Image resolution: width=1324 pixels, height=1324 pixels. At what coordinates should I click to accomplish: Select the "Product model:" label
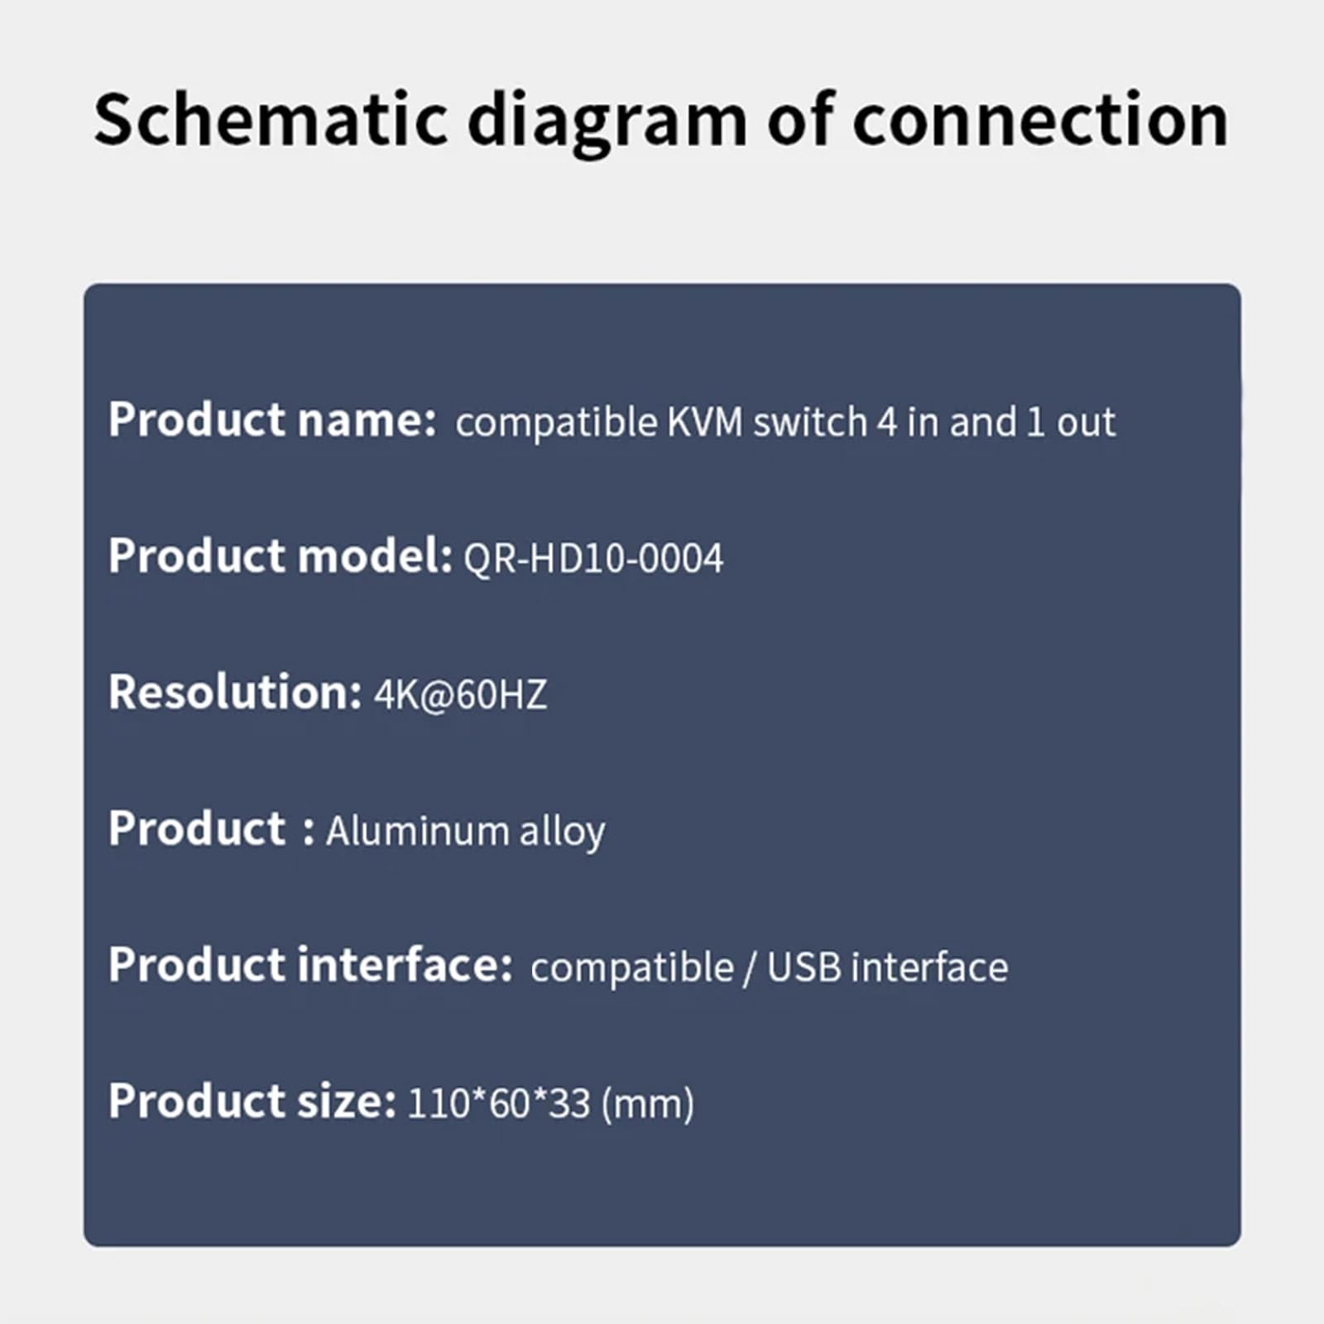(x=281, y=555)
